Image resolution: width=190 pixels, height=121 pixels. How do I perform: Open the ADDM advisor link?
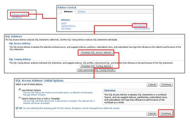click(64, 23)
